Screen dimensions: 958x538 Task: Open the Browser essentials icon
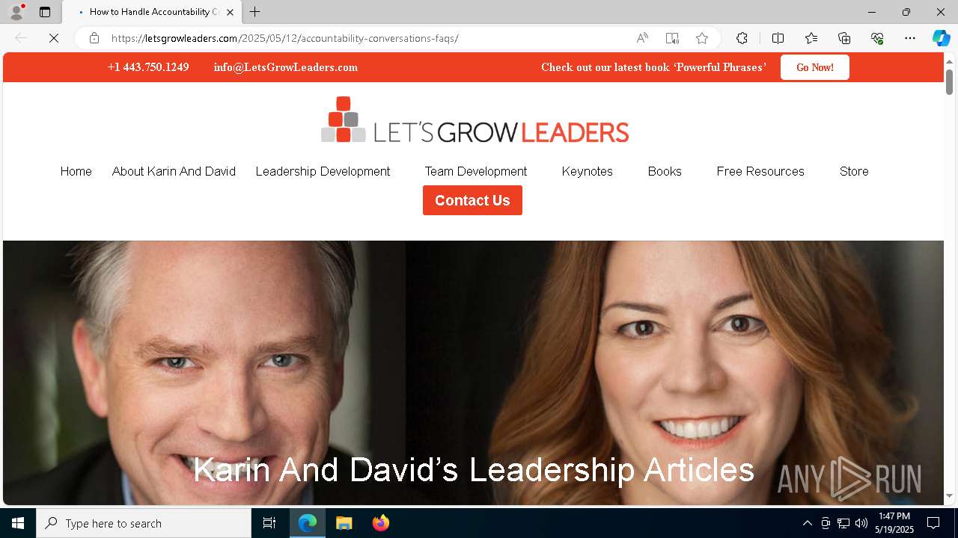tap(877, 38)
